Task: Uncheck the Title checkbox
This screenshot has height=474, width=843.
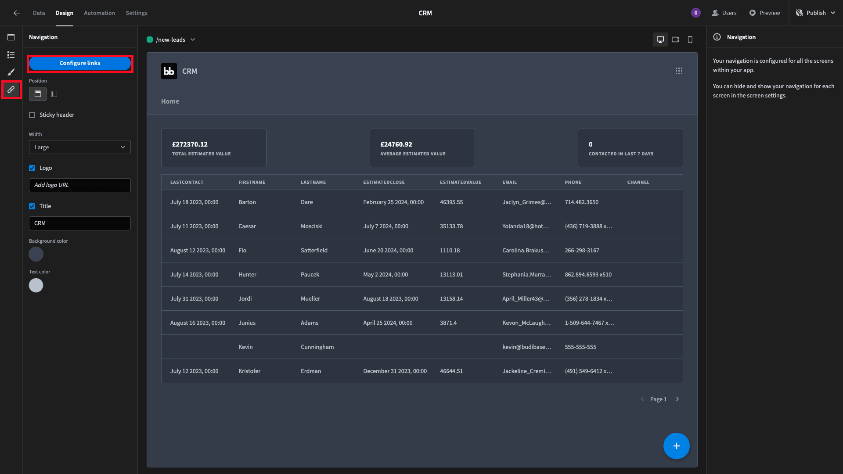Action: click(x=32, y=206)
